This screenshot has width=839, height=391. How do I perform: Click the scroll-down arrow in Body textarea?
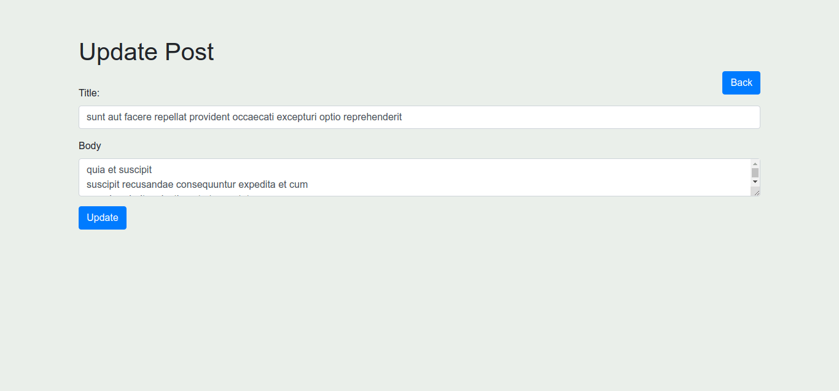point(755,182)
